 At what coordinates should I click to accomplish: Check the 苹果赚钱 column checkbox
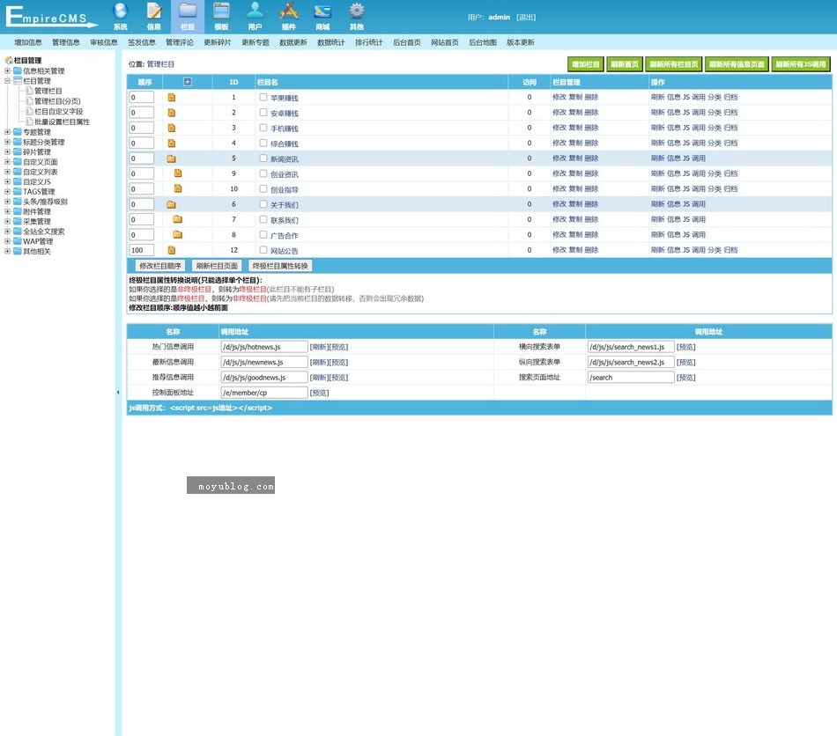[x=263, y=98]
